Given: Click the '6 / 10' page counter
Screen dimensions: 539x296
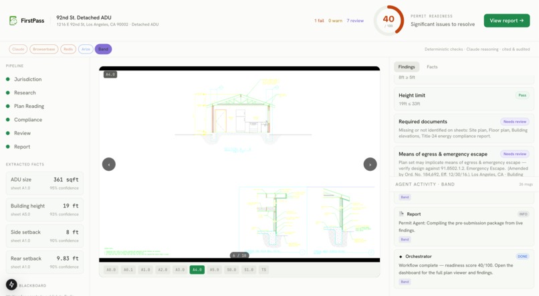Looking at the screenshot, I should (x=239, y=255).
